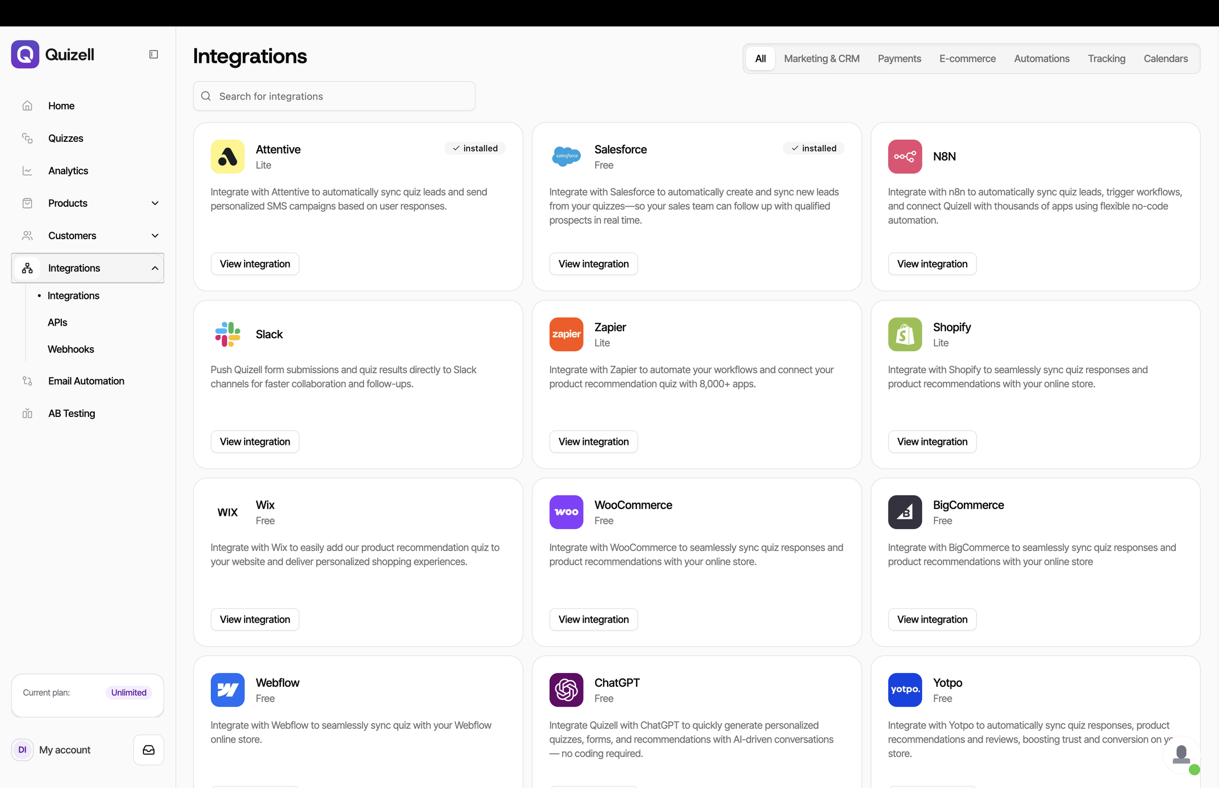Click the Salesforce installed badge
Viewport: 1219px width, 788px height.
coord(814,148)
